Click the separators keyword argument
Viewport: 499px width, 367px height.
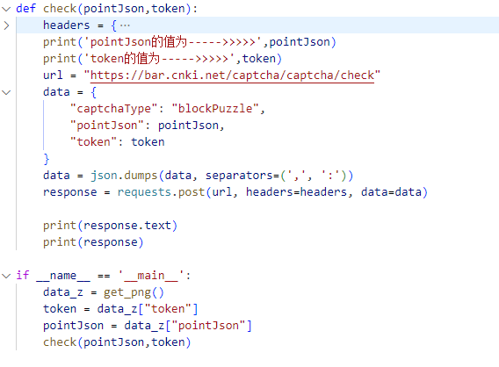click(239, 176)
